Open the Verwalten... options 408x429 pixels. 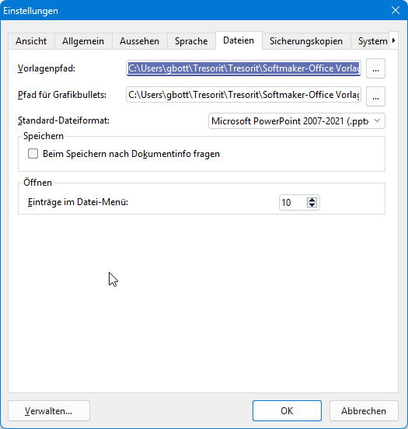pyautogui.click(x=49, y=410)
